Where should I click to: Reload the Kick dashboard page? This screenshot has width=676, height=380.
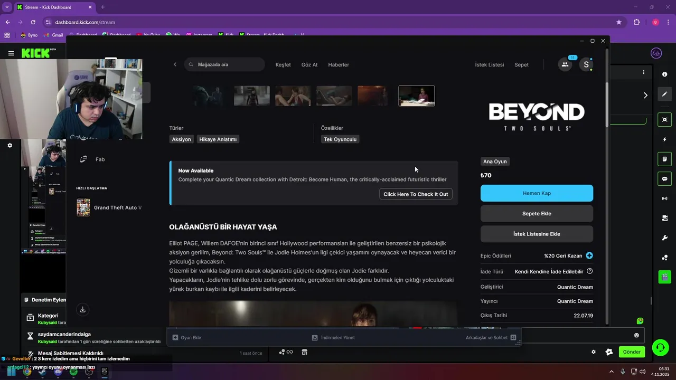point(33,22)
